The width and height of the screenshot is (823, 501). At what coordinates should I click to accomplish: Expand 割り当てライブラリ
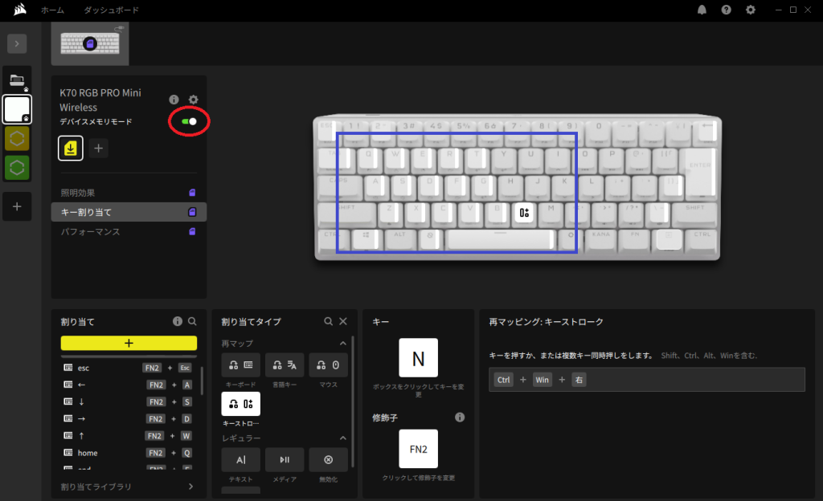128,487
